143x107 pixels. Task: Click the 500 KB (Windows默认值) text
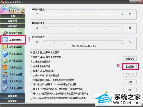[x=84, y=46]
